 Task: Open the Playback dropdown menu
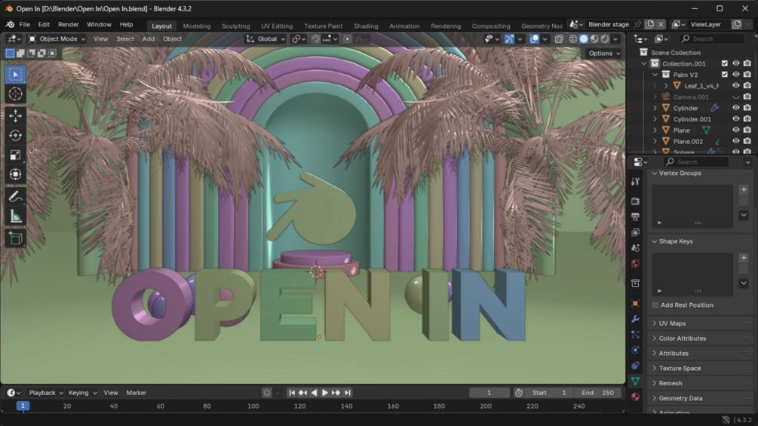coord(45,393)
